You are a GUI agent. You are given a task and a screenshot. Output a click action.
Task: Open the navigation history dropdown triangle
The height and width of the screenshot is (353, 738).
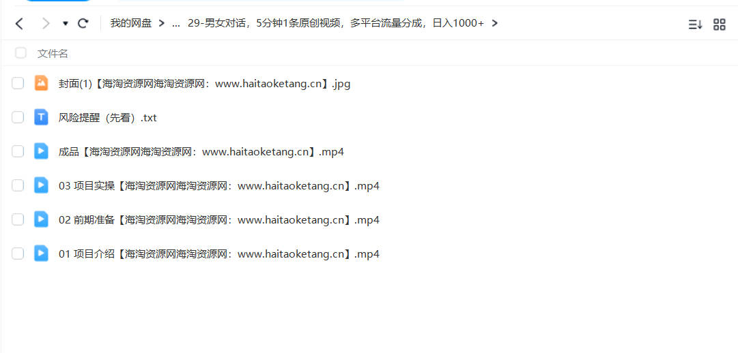click(66, 23)
